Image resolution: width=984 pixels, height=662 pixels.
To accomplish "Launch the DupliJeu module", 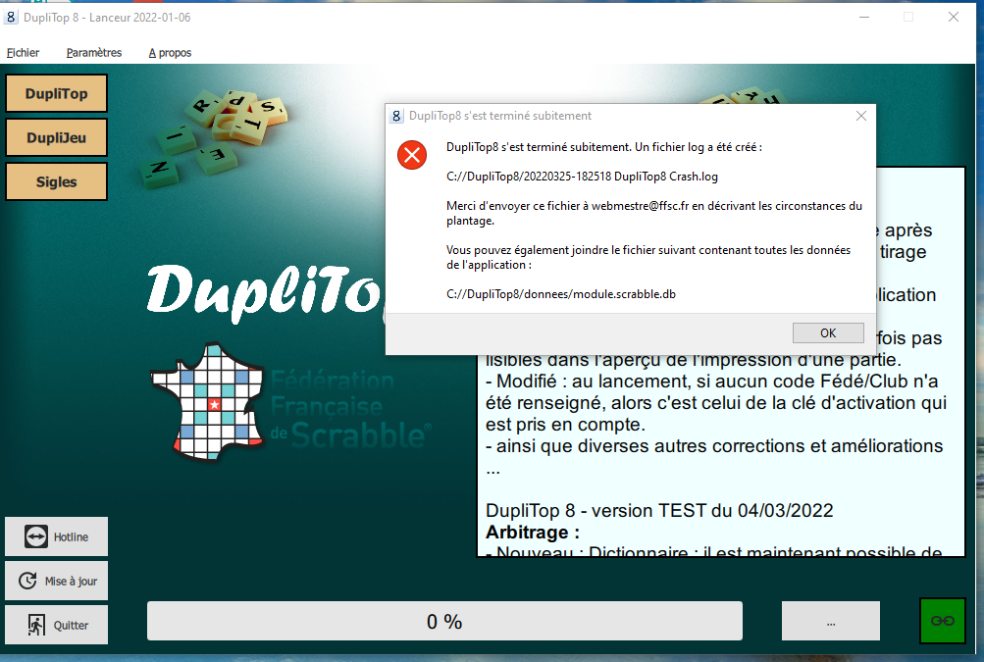I will click(57, 137).
